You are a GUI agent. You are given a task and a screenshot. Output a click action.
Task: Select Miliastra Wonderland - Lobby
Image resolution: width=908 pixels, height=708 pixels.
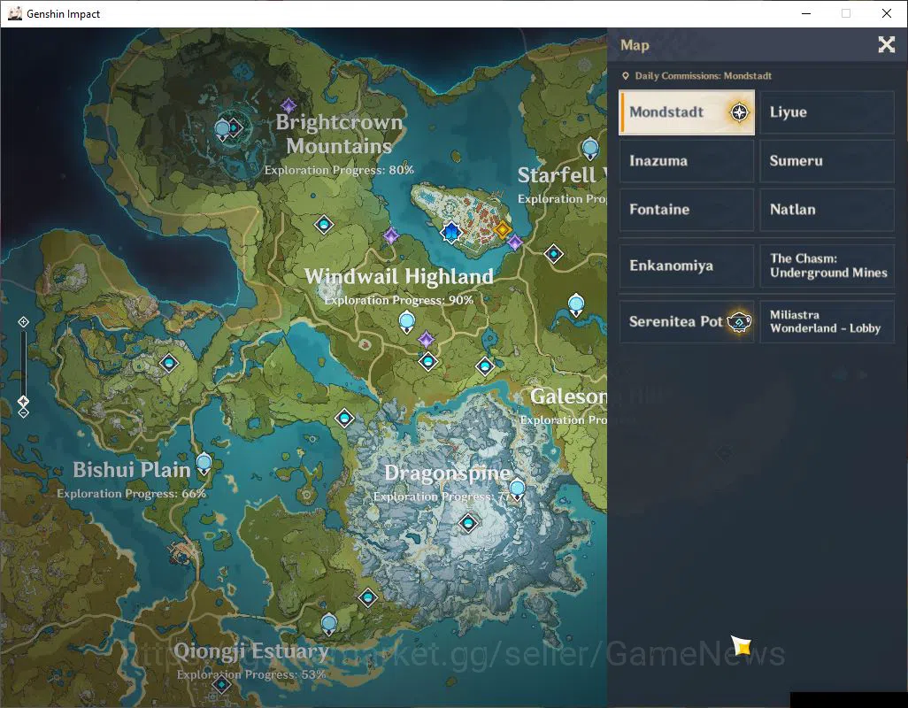pos(827,321)
